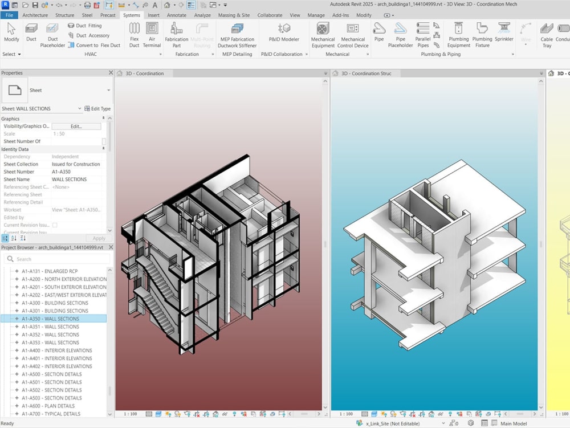Select the Duct tool
The width and height of the screenshot is (570, 428).
(31, 32)
